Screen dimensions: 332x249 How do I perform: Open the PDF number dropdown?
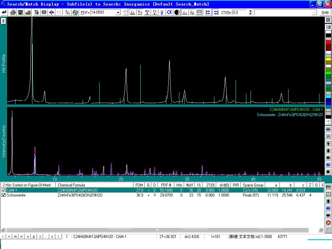pos(118,13)
